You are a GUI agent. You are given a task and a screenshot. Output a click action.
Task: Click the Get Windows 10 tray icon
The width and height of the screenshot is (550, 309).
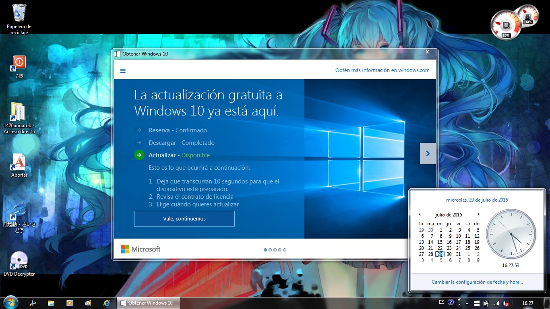click(x=477, y=303)
